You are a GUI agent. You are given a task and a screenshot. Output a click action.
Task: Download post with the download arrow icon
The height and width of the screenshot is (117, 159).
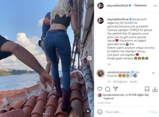click(x=155, y=89)
